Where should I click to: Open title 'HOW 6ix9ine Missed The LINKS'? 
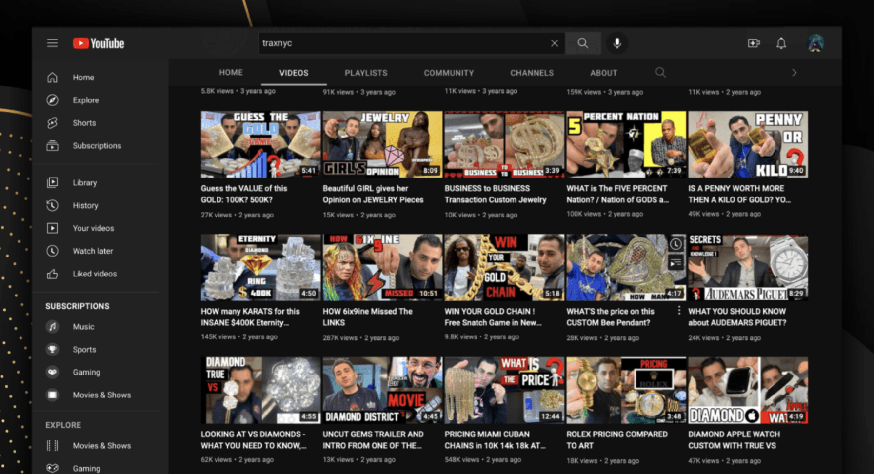click(x=367, y=317)
